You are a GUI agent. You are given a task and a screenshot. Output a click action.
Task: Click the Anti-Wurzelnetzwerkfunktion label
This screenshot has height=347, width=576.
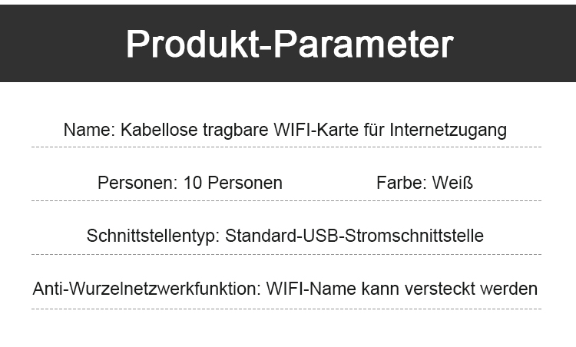click(147, 289)
